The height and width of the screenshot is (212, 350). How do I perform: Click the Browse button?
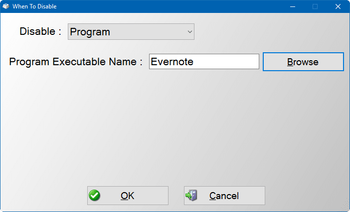coord(303,62)
